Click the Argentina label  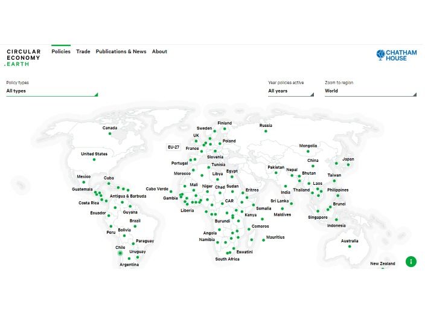click(x=129, y=265)
